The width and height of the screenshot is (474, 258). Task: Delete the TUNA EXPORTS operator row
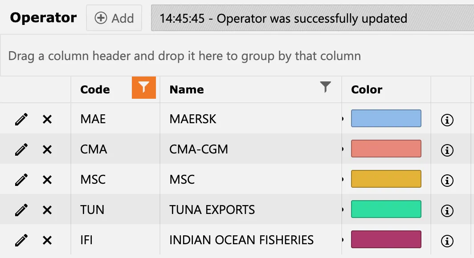pos(47,210)
